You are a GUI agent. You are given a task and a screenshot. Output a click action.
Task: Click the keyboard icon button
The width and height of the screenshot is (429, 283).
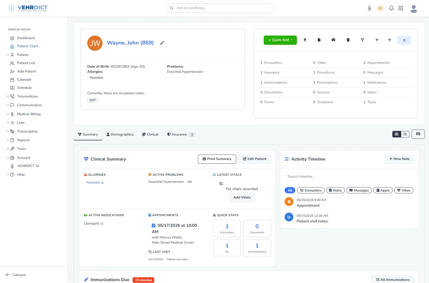(x=418, y=134)
